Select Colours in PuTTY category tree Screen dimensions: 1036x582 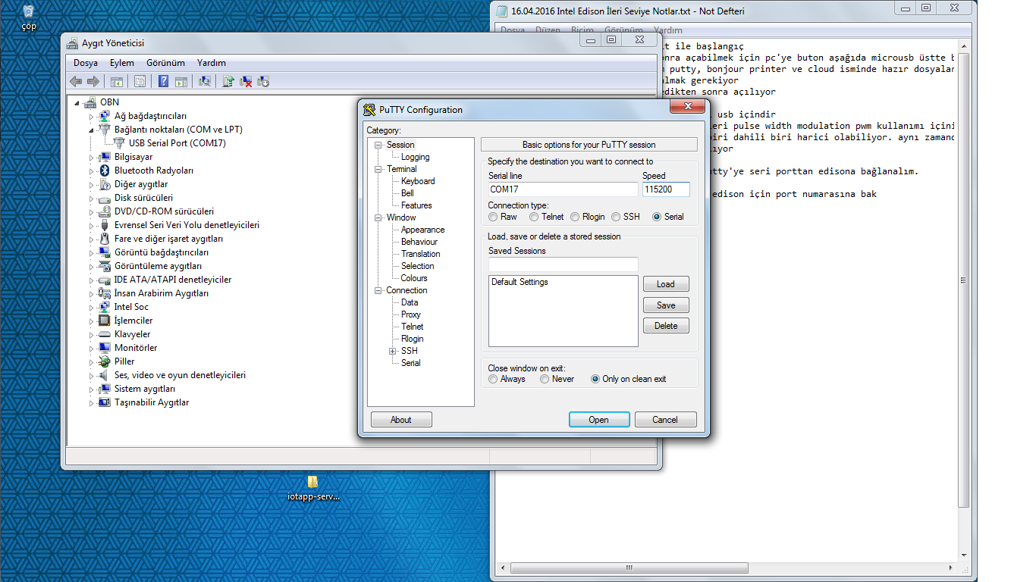pos(414,278)
